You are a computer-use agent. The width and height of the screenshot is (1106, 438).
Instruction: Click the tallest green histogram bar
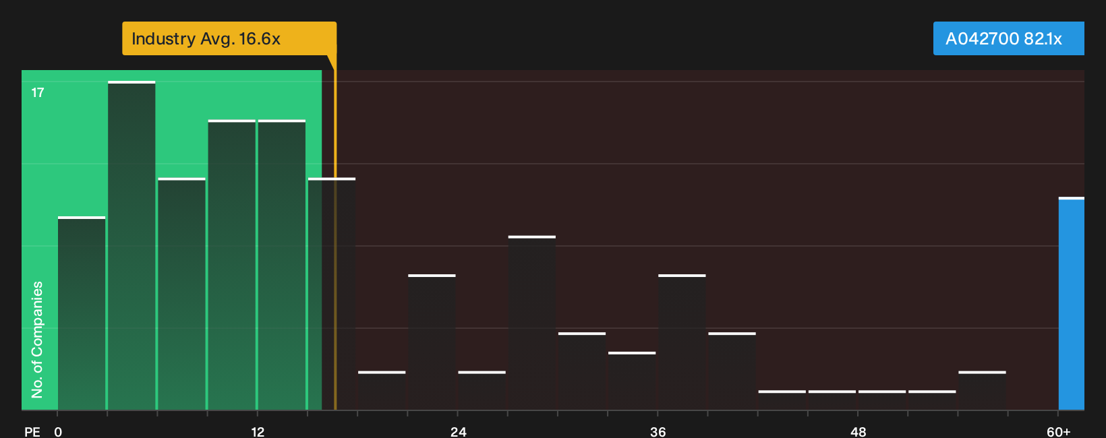coord(132,246)
